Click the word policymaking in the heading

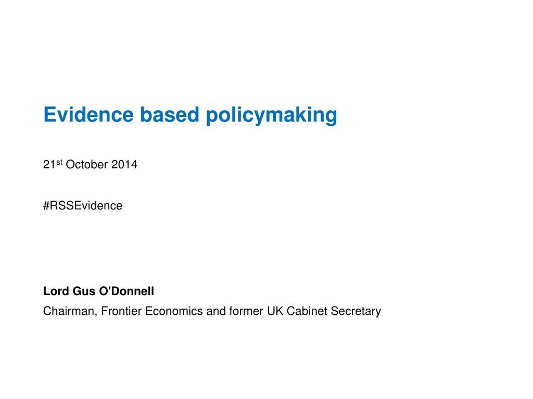[x=271, y=115]
